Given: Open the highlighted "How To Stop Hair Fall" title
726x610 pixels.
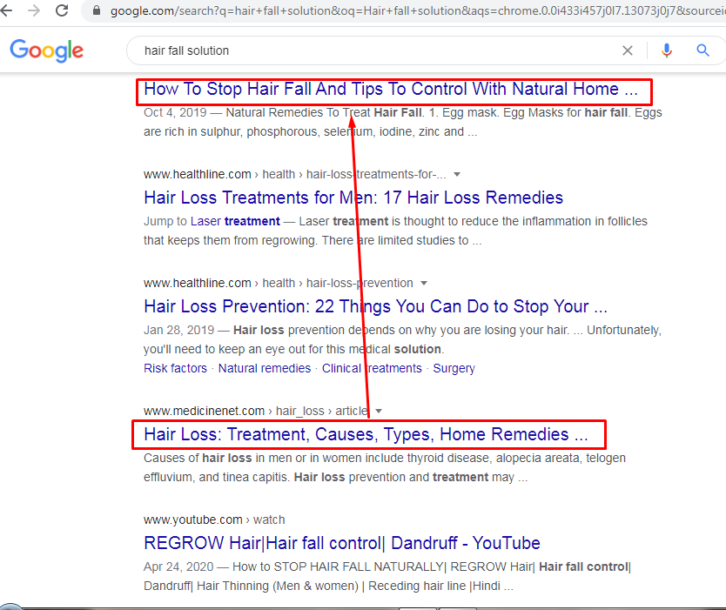Looking at the screenshot, I should pos(393,89).
